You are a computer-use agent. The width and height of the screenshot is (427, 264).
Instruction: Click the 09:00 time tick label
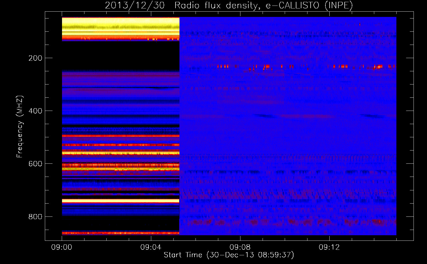click(x=62, y=247)
